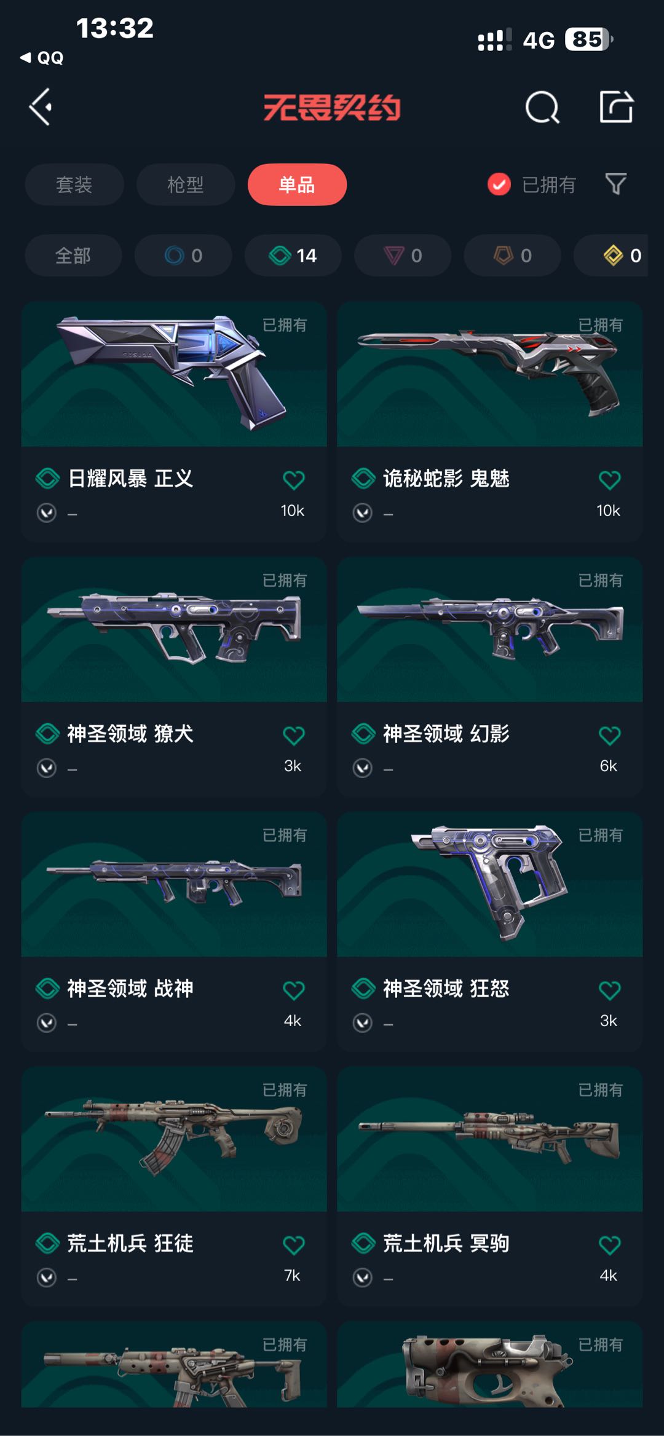The width and height of the screenshot is (664, 1436).
Task: Select the green tier filter showing 14
Action: coord(293,255)
